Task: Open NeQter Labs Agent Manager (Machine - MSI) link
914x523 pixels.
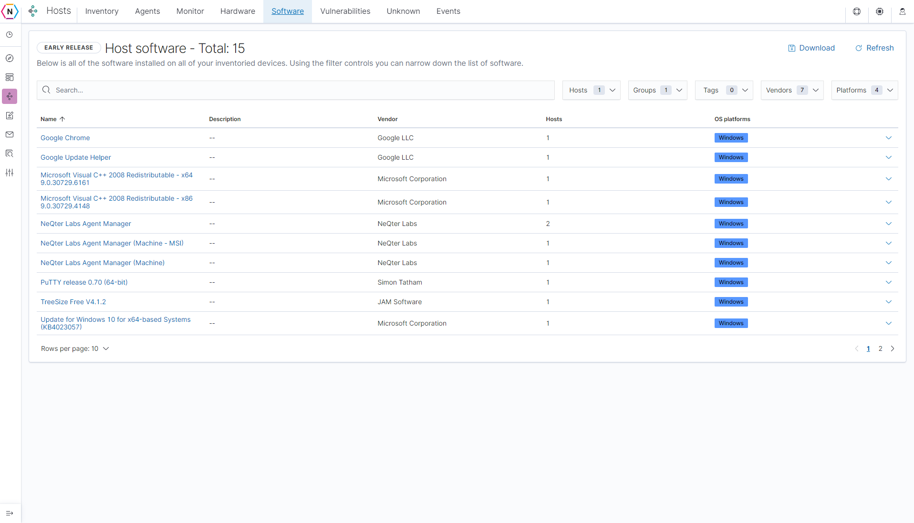Action: click(112, 243)
